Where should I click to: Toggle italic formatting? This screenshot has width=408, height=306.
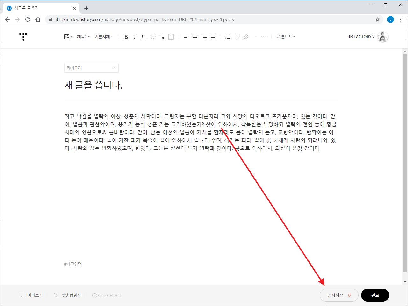[135, 37]
